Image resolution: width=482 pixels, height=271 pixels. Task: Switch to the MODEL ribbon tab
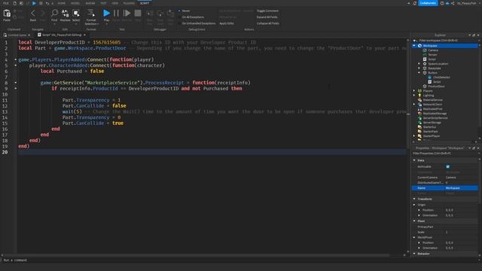pos(75,3)
